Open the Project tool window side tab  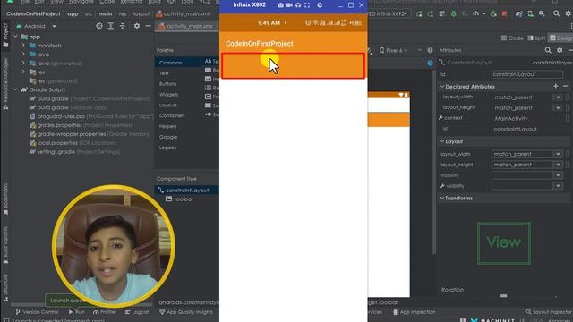click(5, 35)
